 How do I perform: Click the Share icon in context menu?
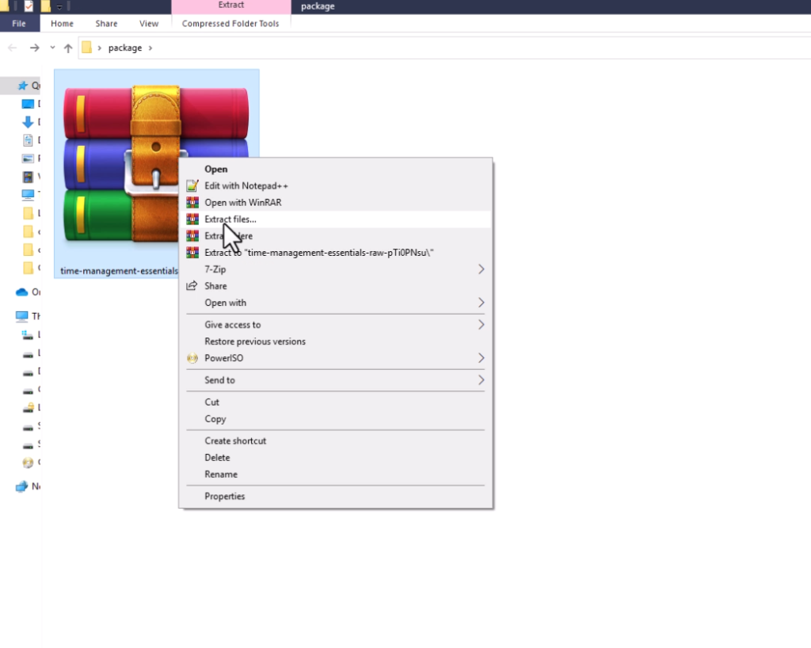coord(192,286)
